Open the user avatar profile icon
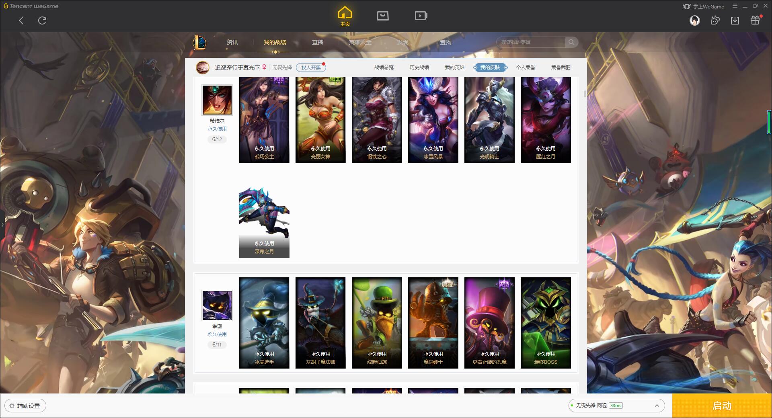 [694, 20]
